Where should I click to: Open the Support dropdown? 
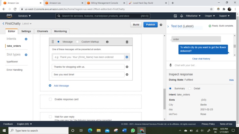(224, 16)
